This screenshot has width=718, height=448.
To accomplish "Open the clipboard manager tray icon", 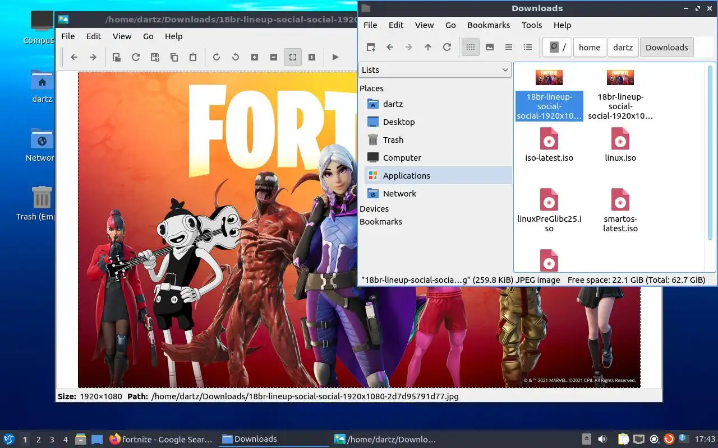I will click(x=623, y=440).
